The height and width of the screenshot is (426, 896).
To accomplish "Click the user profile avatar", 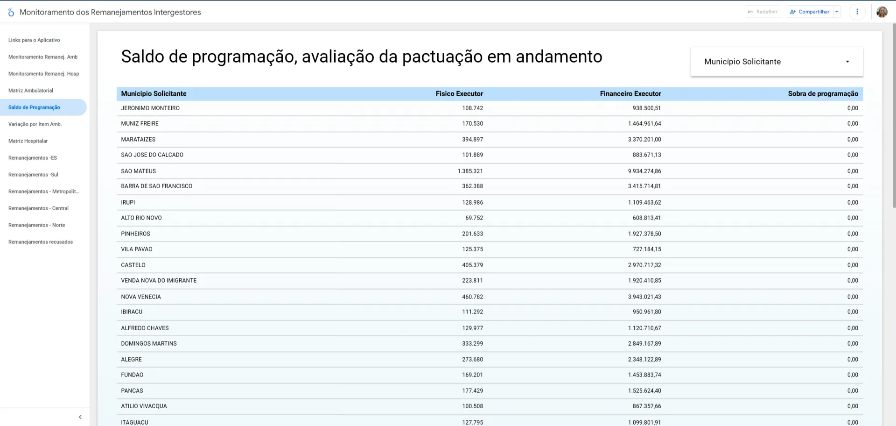I will coord(882,12).
